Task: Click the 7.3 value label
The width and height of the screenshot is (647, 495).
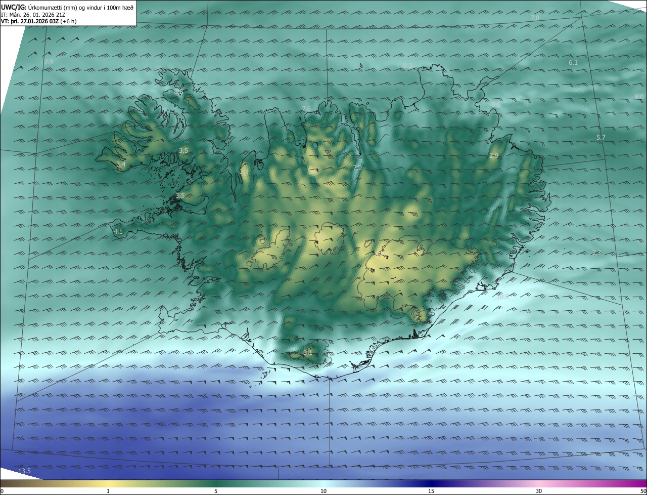Action: tap(596, 253)
